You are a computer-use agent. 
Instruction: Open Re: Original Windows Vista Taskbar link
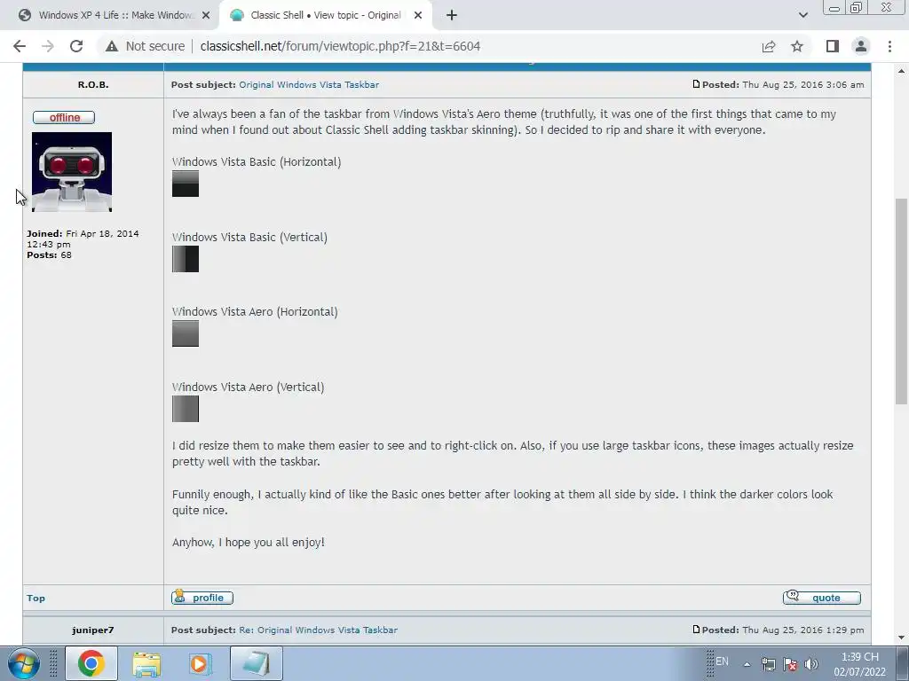pos(319,630)
